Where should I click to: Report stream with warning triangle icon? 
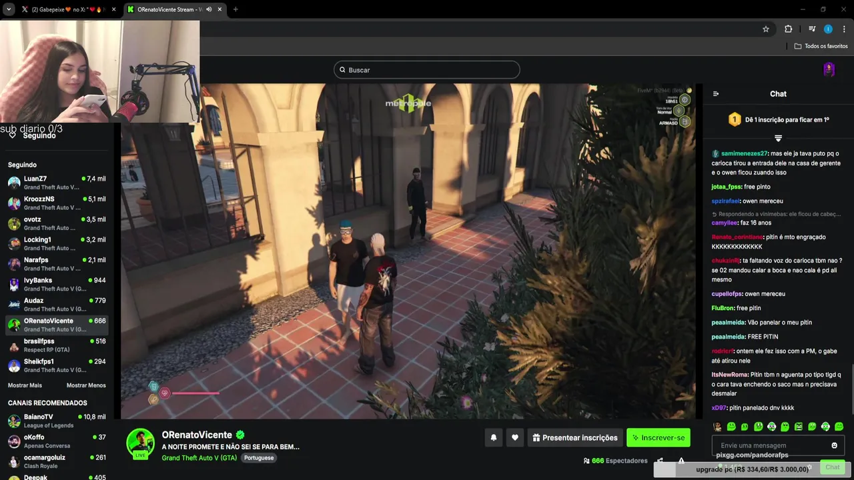(681, 461)
